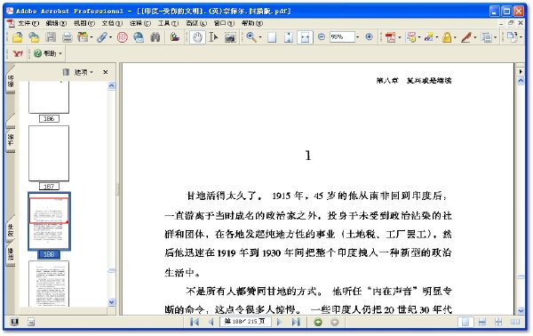This screenshot has width=533, height=336.
Task: Open the 文档 menu
Action: tap(112, 23)
